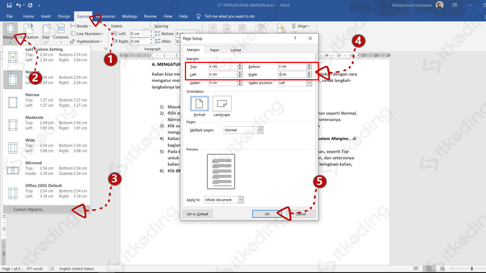Expand the Hyphenation dropdown
The width and height of the screenshot is (486, 273).
point(86,41)
